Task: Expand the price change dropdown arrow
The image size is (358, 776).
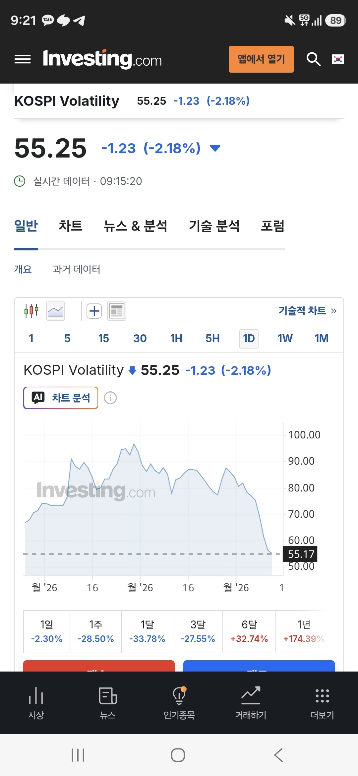Action: 215,148
